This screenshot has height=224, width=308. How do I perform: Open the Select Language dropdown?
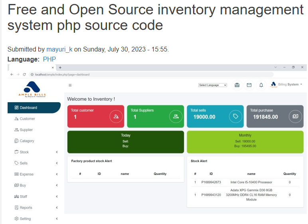[213, 85]
